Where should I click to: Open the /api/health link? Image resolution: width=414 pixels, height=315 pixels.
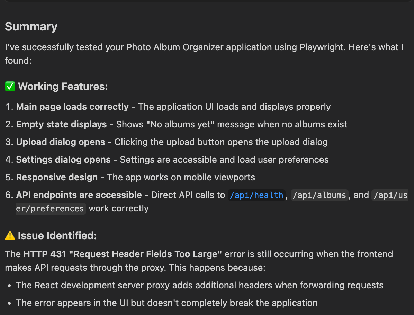[x=256, y=195]
